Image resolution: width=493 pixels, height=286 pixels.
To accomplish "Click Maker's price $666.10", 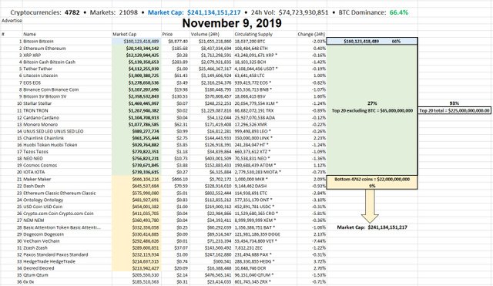I will [179, 180].
